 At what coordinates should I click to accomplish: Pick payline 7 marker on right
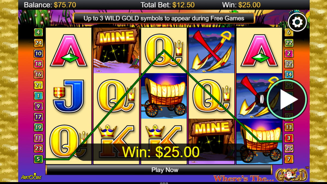tap(289, 159)
